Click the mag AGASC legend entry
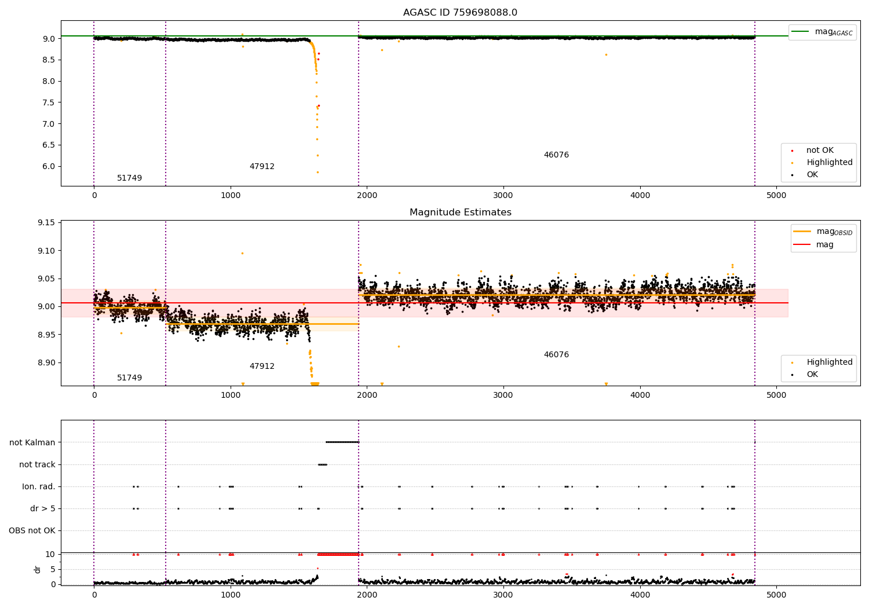This screenshot has height=608, width=869. click(822, 32)
